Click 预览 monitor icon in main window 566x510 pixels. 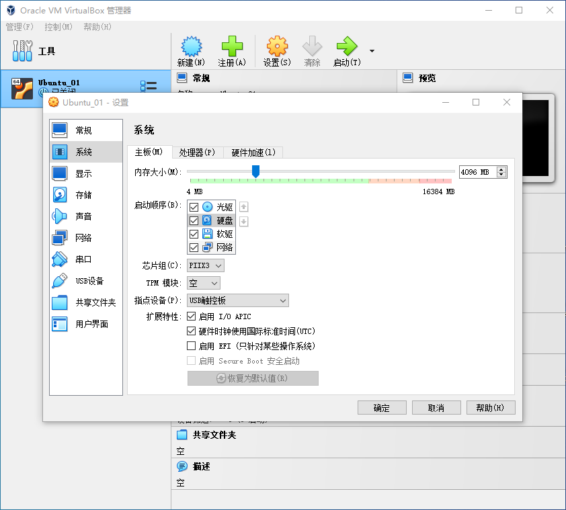407,78
